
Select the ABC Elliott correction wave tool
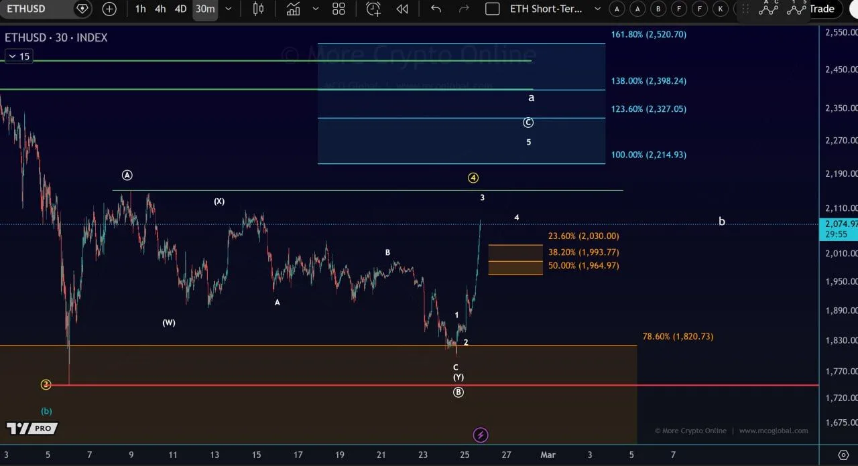[x=768, y=8]
